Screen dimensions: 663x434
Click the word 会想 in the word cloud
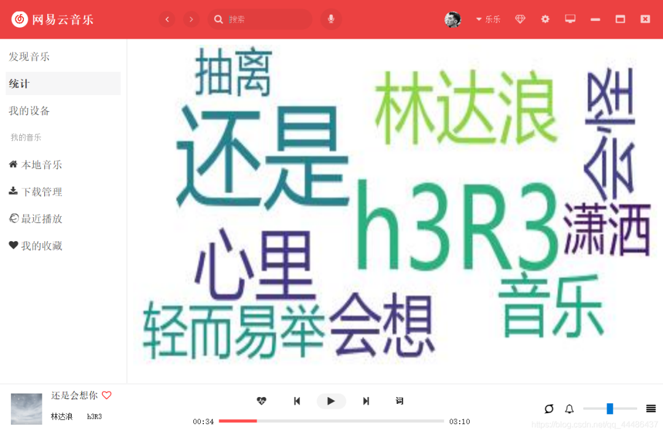coord(382,324)
